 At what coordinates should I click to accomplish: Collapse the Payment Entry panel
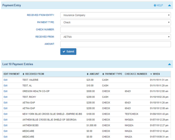coord(169,5)
